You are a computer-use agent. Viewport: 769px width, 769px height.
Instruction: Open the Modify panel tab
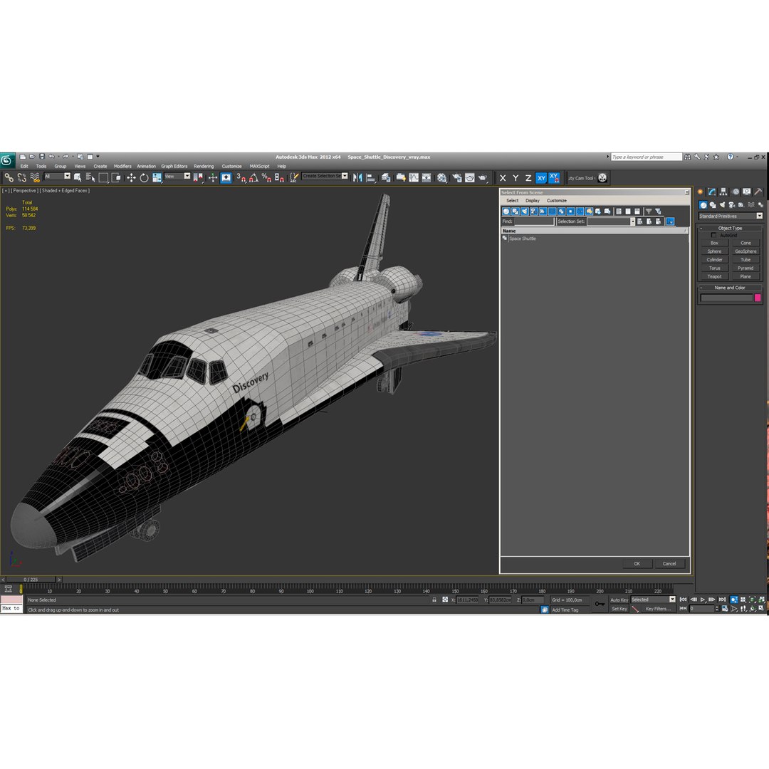pos(711,192)
